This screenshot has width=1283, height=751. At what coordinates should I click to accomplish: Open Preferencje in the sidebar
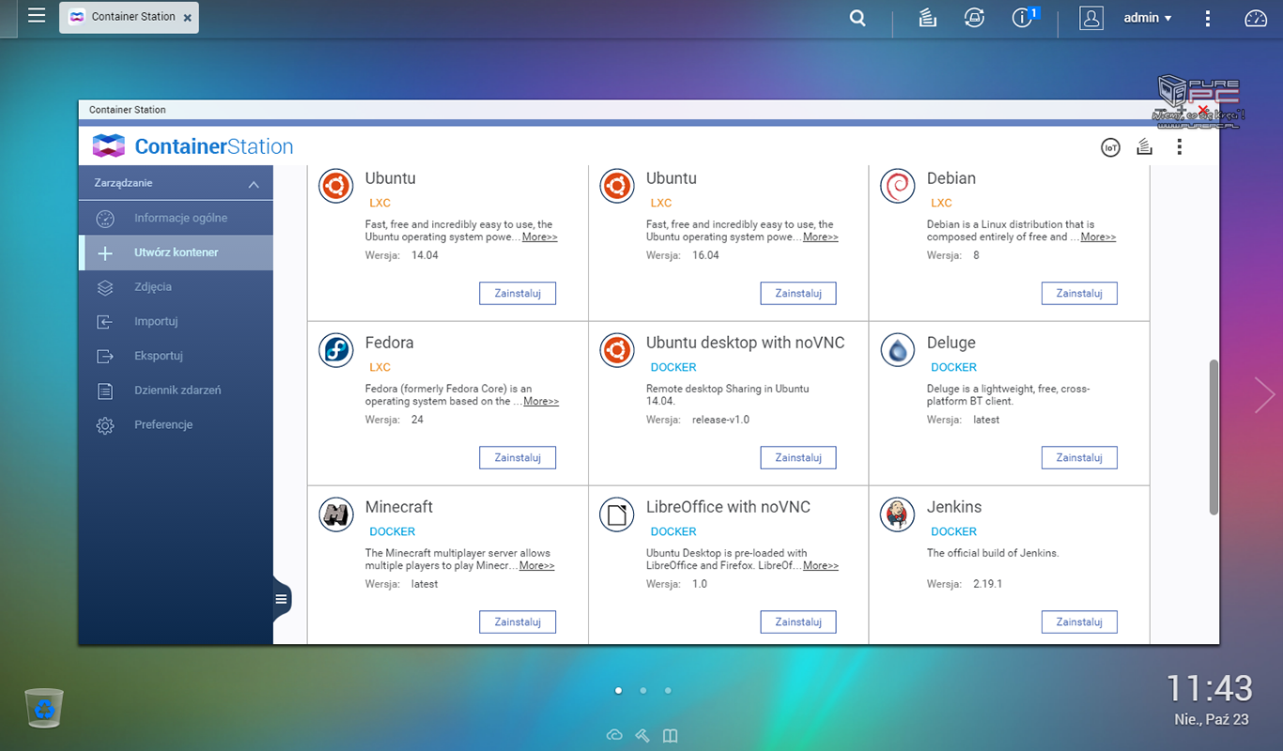(176, 424)
